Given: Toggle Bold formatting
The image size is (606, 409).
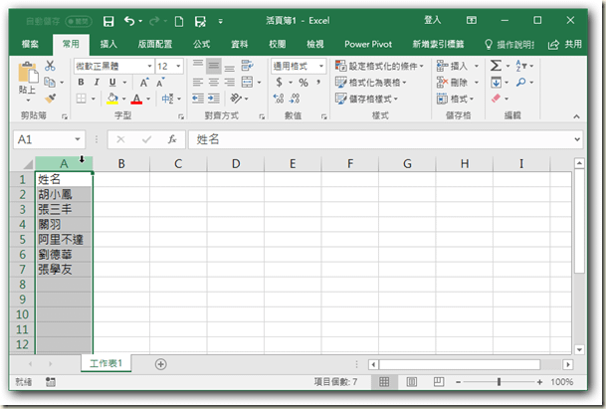Looking at the screenshot, I should click(x=81, y=82).
